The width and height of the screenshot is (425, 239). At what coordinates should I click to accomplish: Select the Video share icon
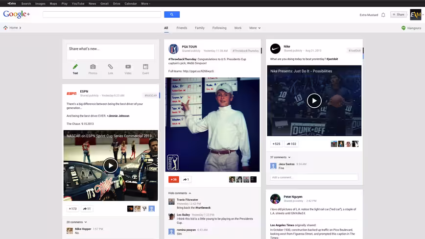(x=128, y=67)
